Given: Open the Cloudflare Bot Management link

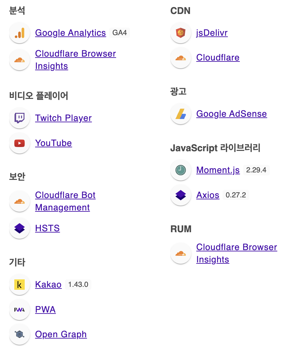Looking at the screenshot, I should (x=65, y=201).
